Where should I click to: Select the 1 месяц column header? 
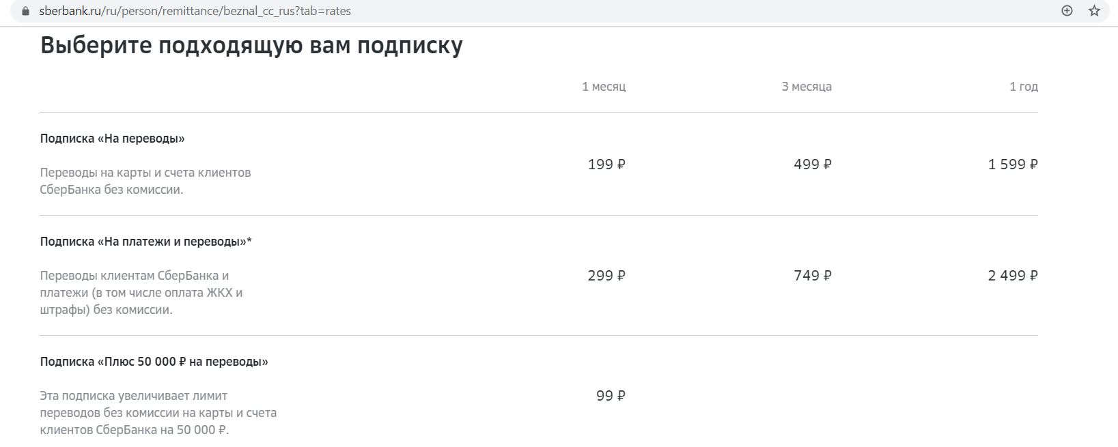point(604,87)
